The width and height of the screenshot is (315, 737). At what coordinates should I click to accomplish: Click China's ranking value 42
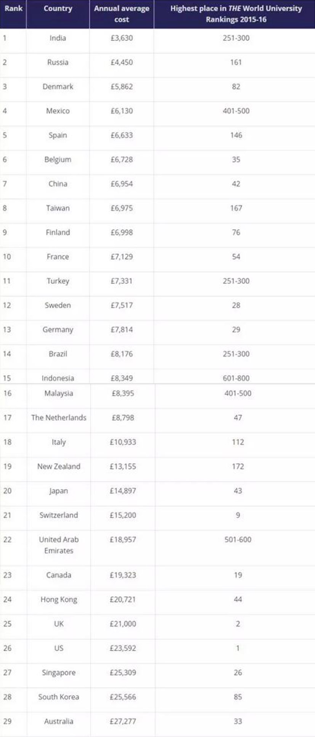pos(236,184)
